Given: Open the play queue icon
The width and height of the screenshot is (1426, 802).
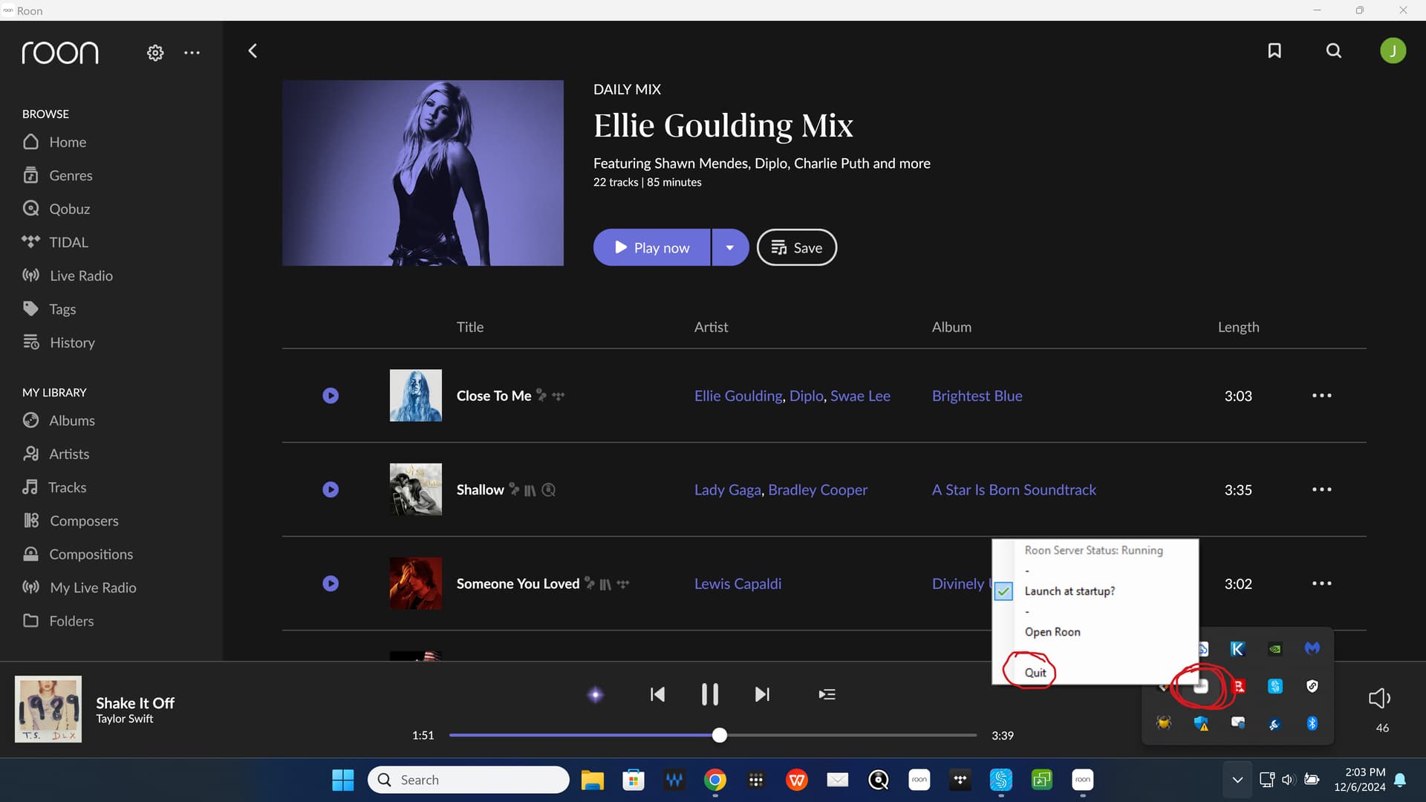Looking at the screenshot, I should pos(827,694).
